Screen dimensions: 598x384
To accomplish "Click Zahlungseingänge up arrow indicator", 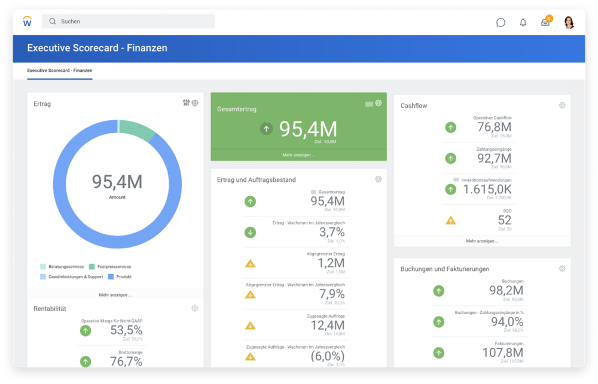I will coord(451,158).
